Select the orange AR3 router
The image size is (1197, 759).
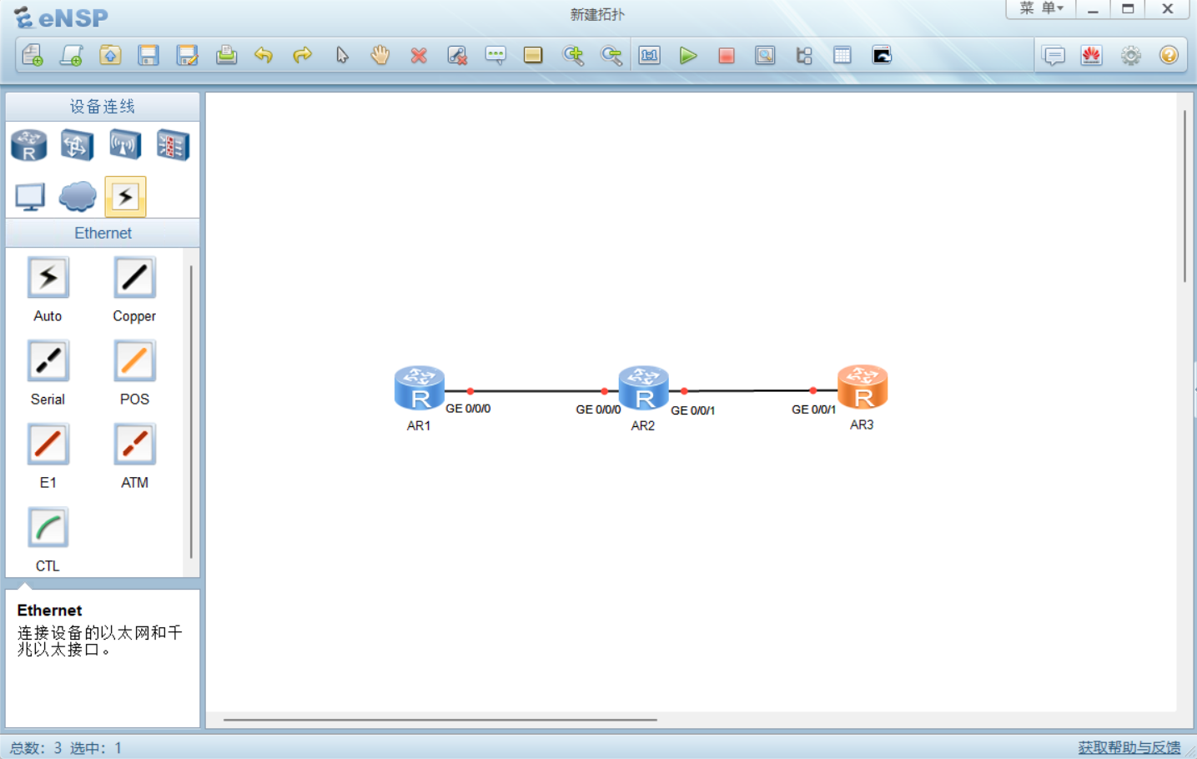click(x=863, y=387)
